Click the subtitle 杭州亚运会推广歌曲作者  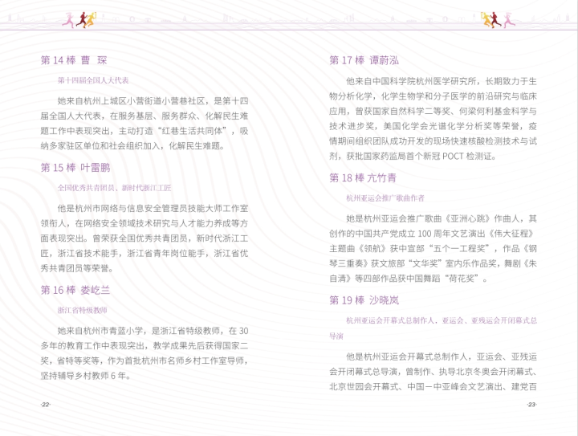tap(385, 198)
